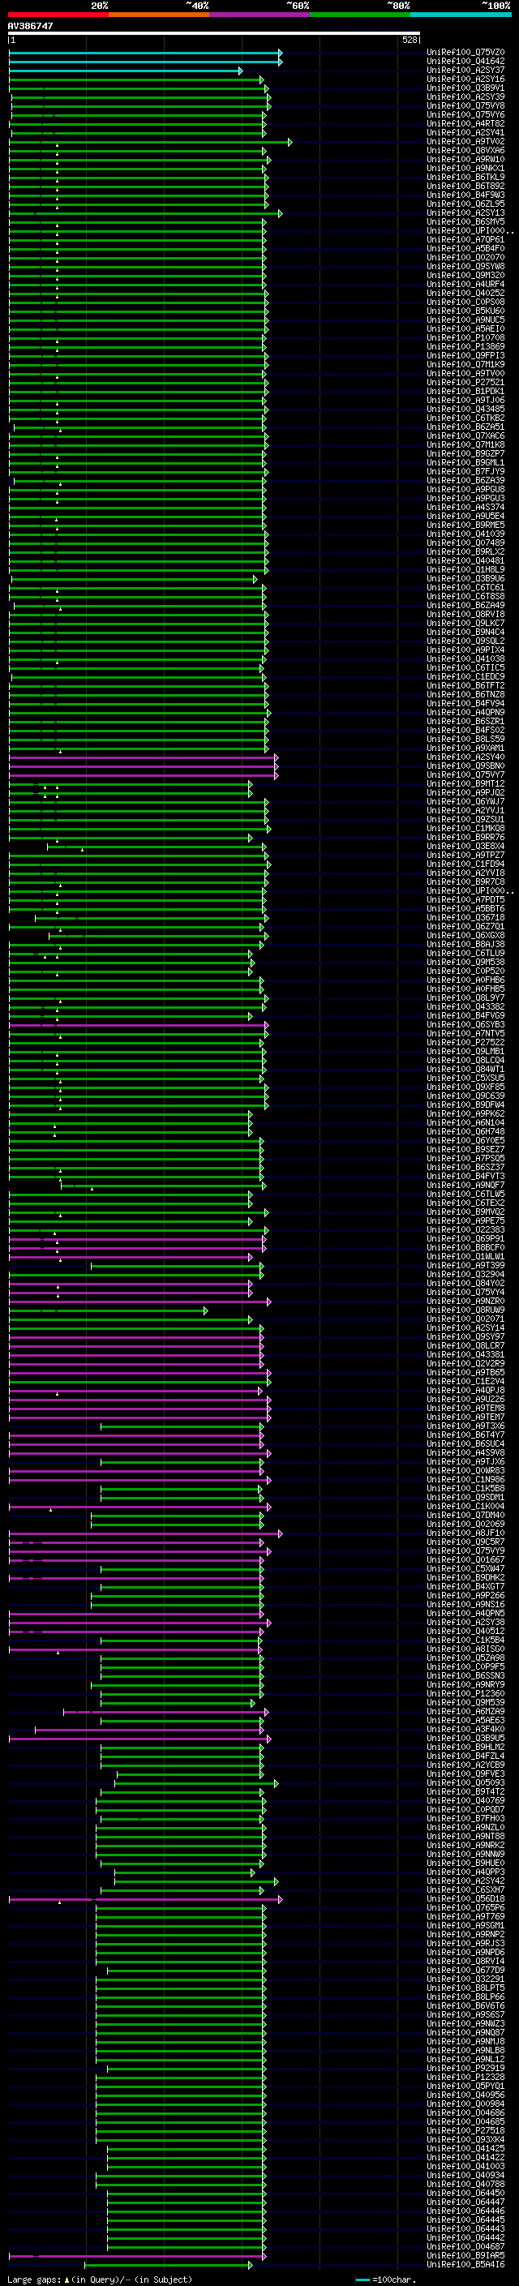Screen dimensions: 519x2286
Task: Select label UniRef100_B6TKL9
Action: (x=465, y=178)
